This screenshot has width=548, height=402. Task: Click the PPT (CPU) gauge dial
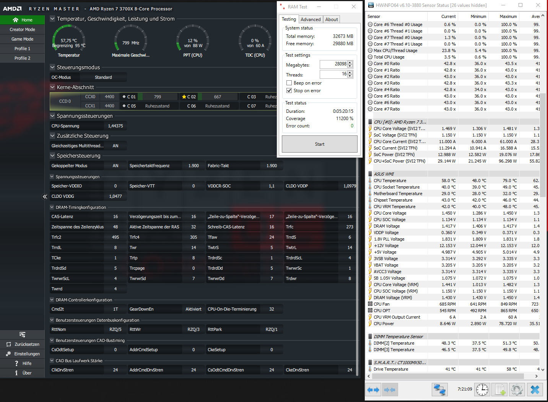(193, 41)
